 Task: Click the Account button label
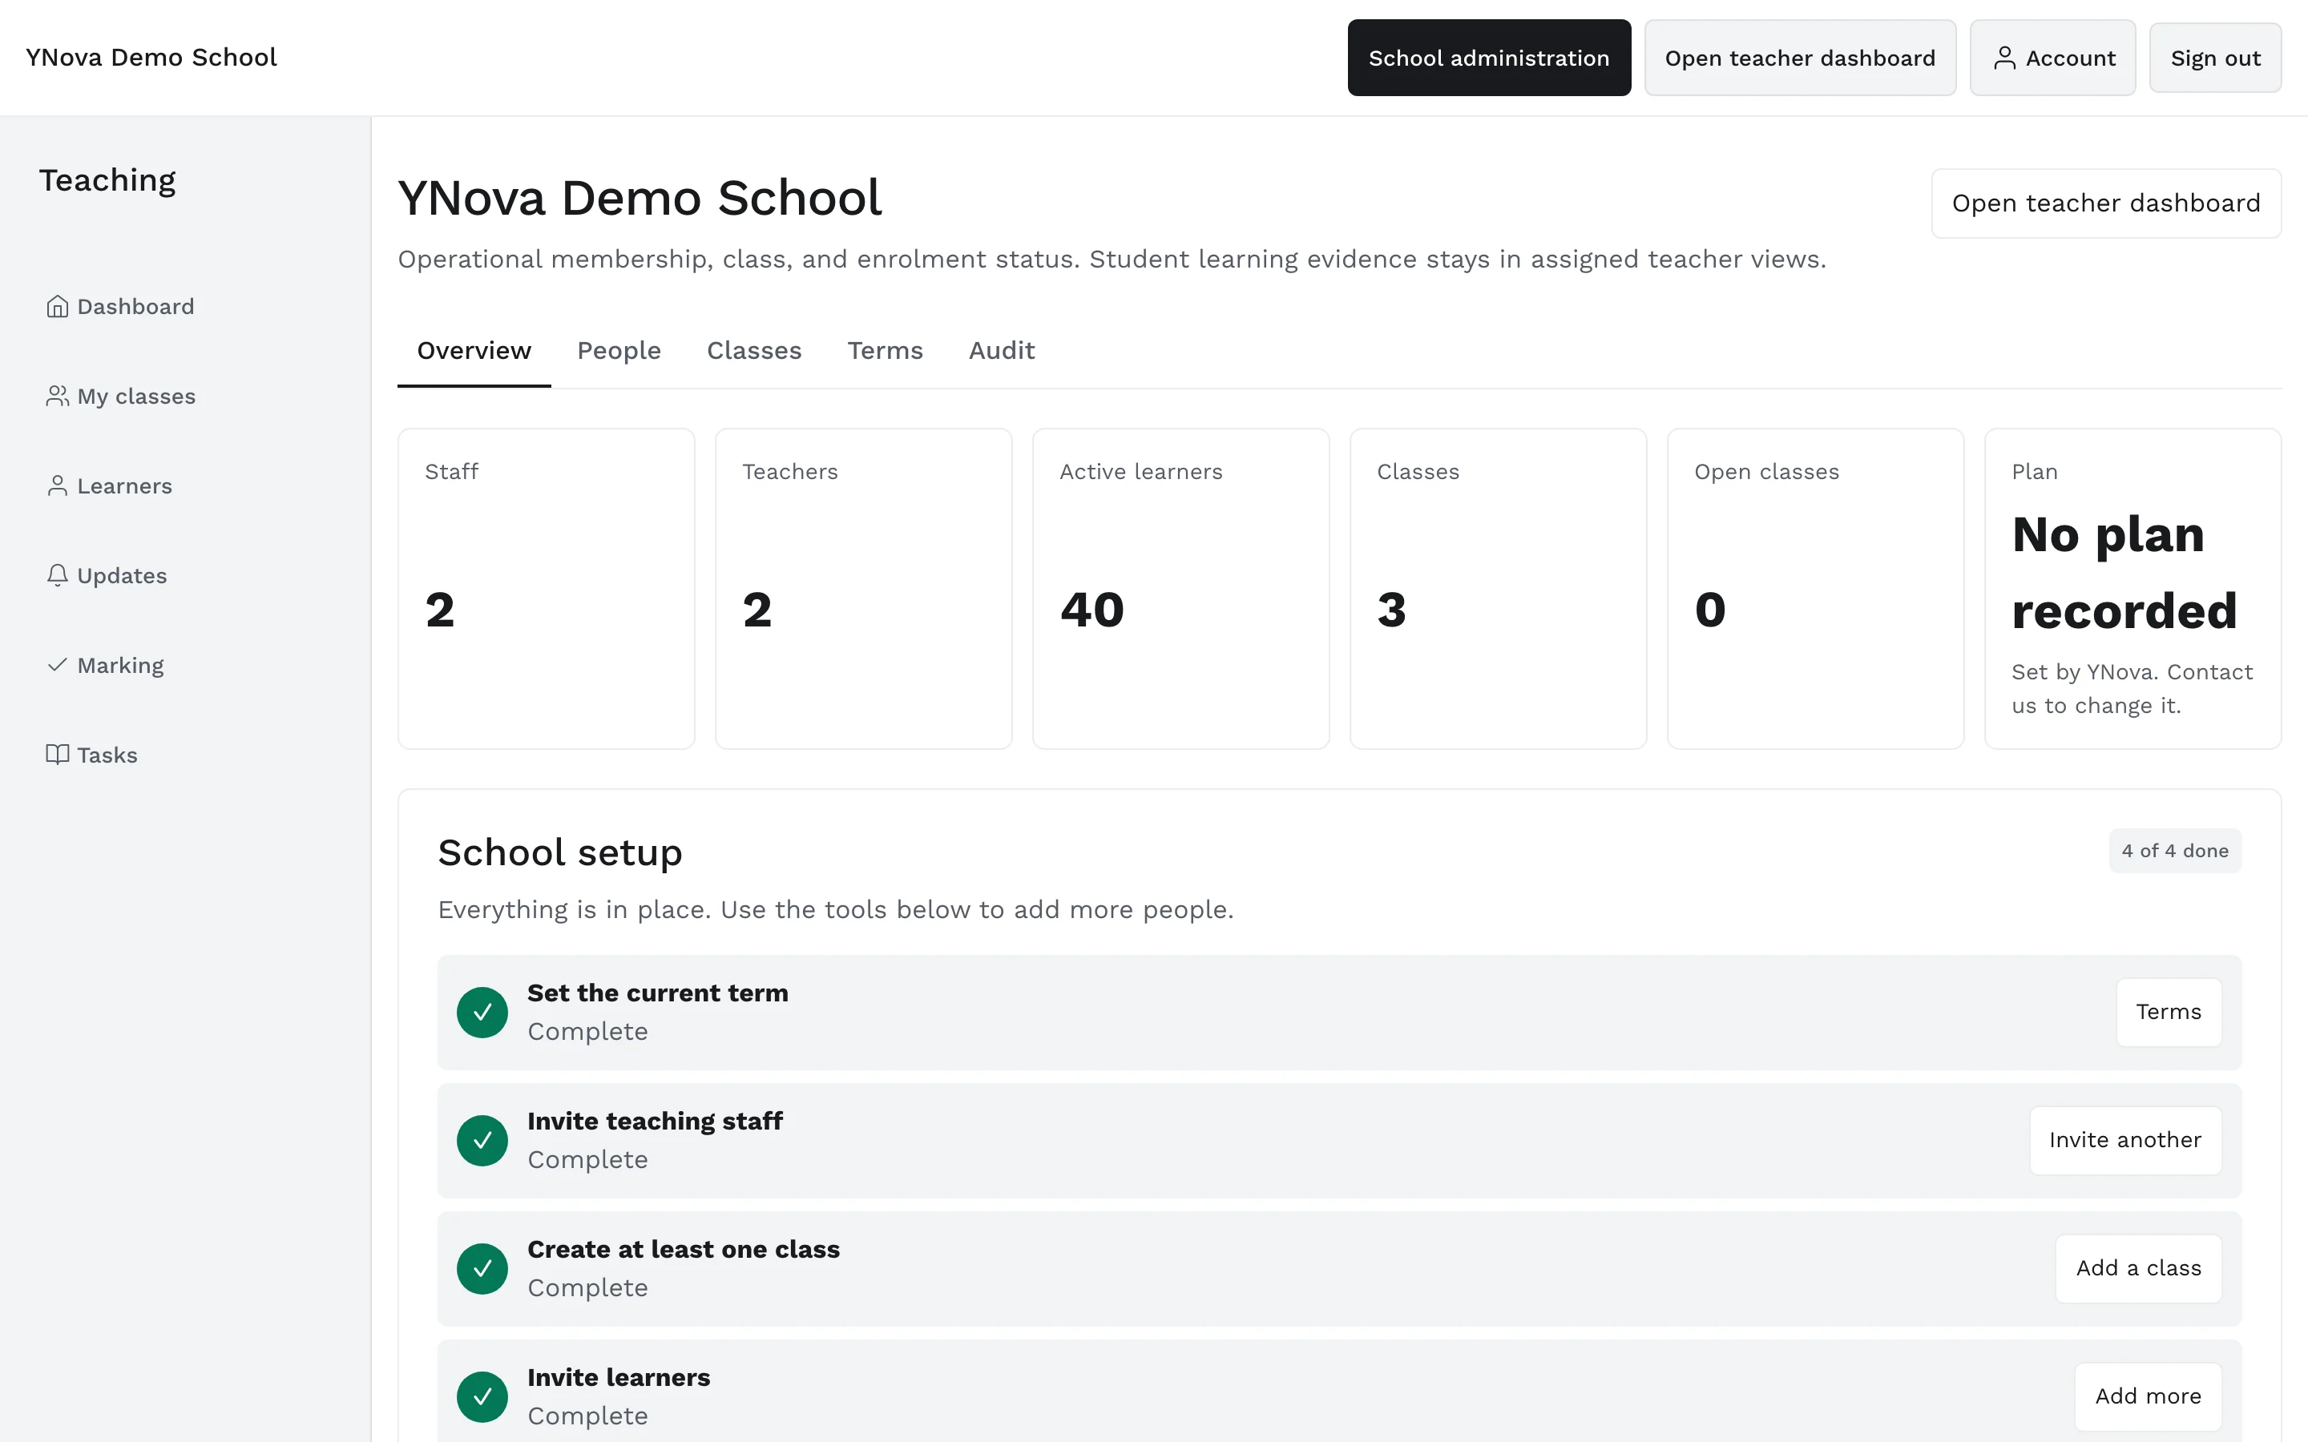[x=2069, y=58]
